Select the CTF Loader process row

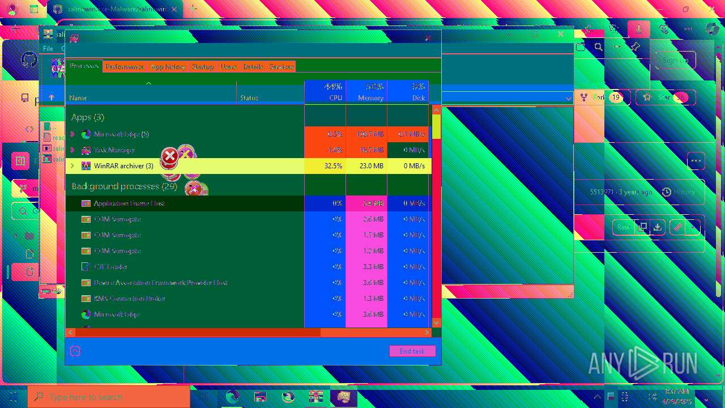coord(248,267)
